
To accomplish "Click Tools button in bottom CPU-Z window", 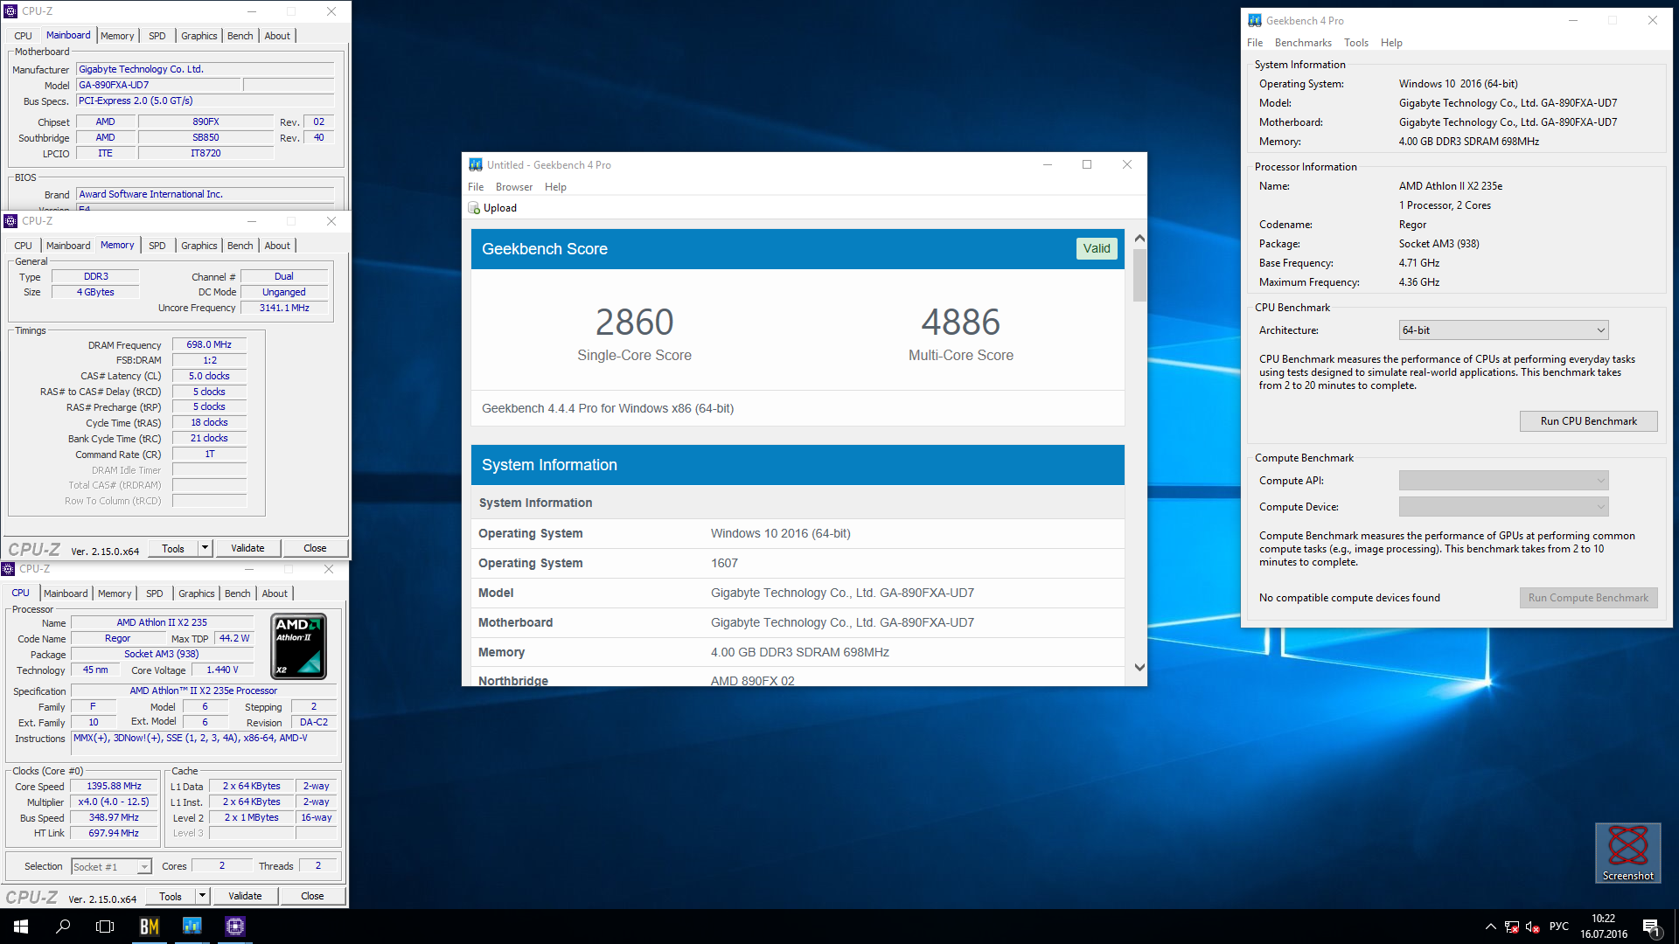I will (171, 896).
